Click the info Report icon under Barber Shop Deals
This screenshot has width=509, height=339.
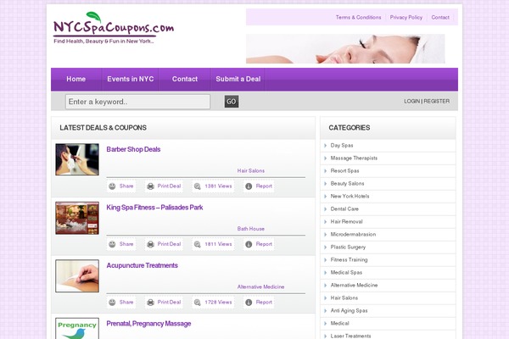[x=249, y=186]
